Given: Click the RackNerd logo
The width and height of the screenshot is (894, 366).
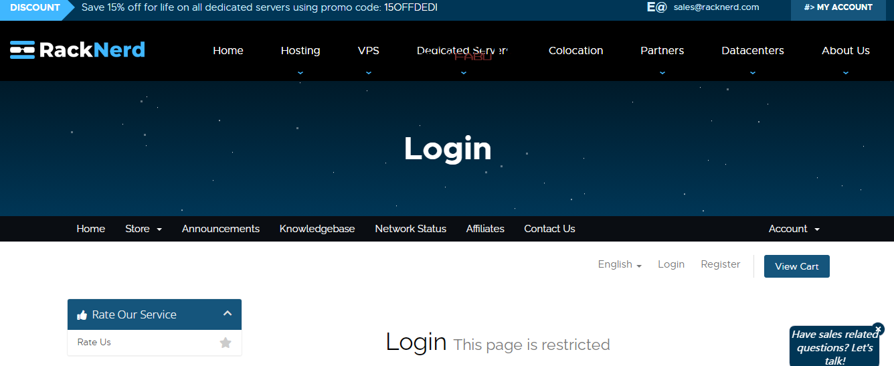Looking at the screenshot, I should coord(78,50).
